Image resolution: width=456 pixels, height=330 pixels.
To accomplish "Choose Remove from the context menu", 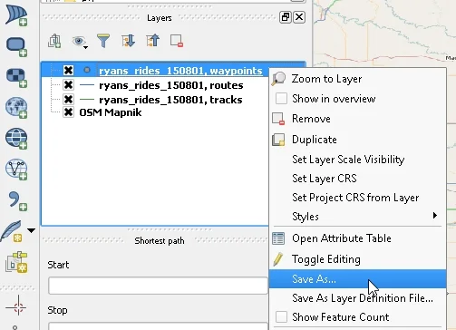I will coord(358,119).
